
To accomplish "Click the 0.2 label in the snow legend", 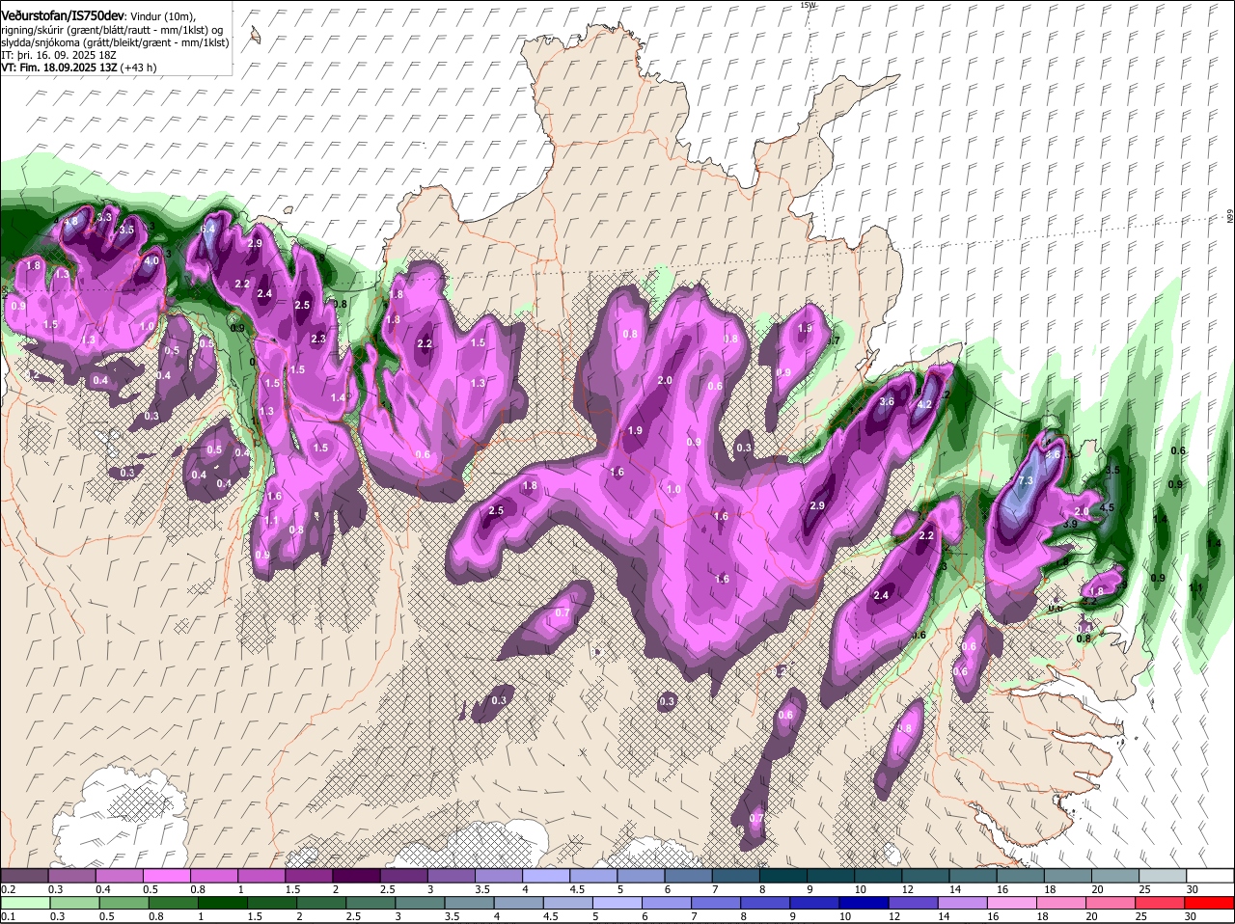I will [8, 888].
